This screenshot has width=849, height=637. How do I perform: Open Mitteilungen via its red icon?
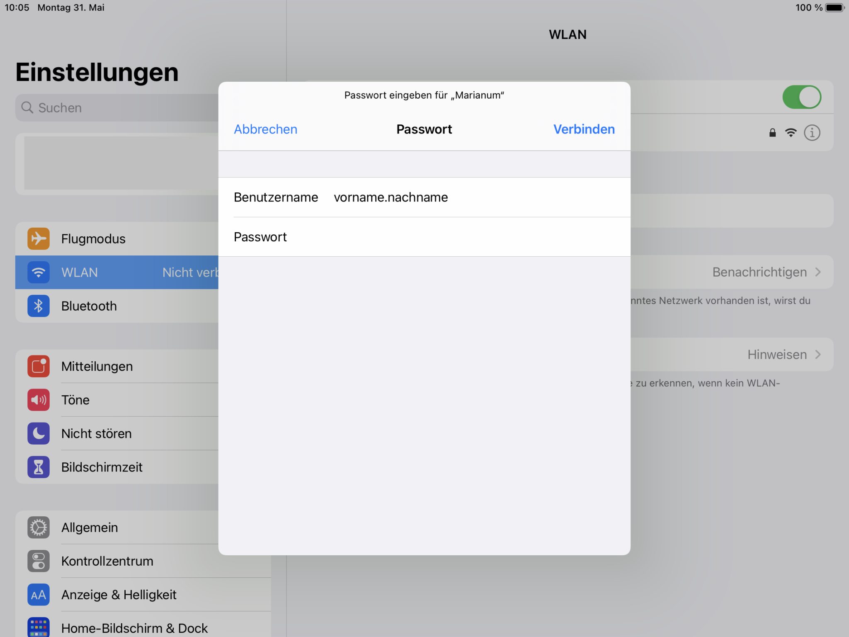39,366
